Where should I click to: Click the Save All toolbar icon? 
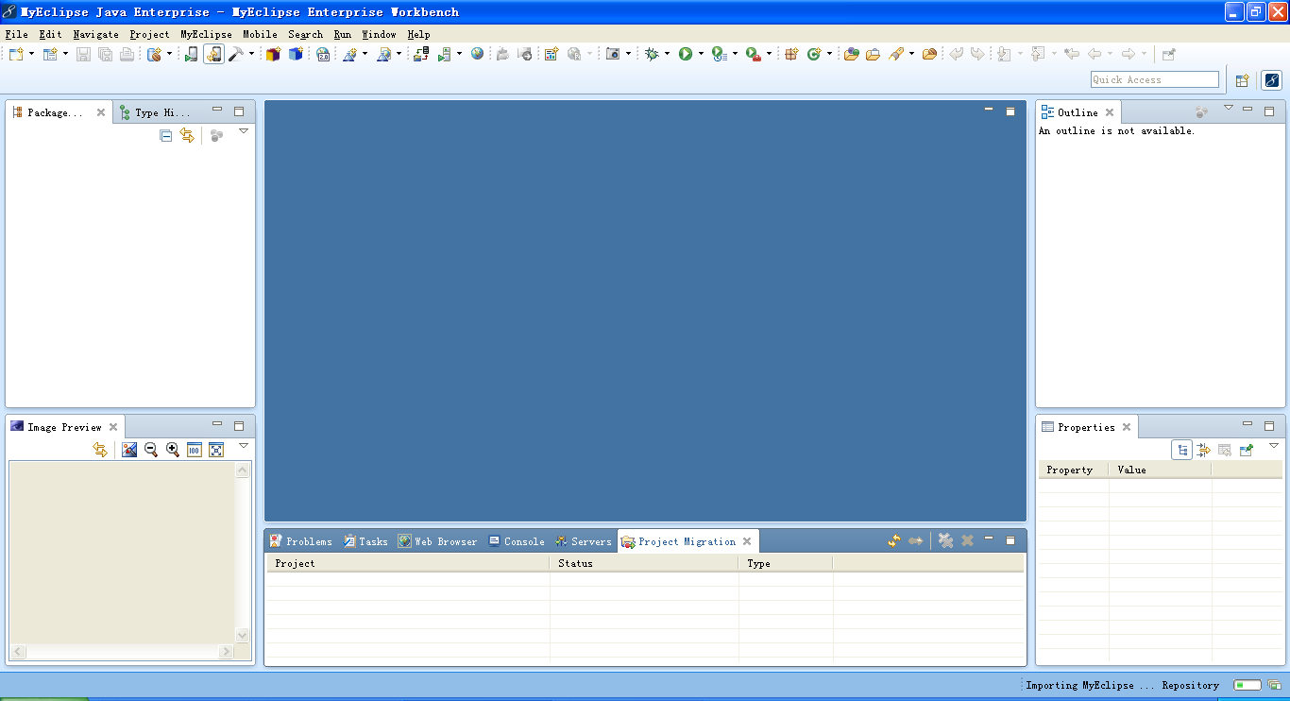[105, 54]
